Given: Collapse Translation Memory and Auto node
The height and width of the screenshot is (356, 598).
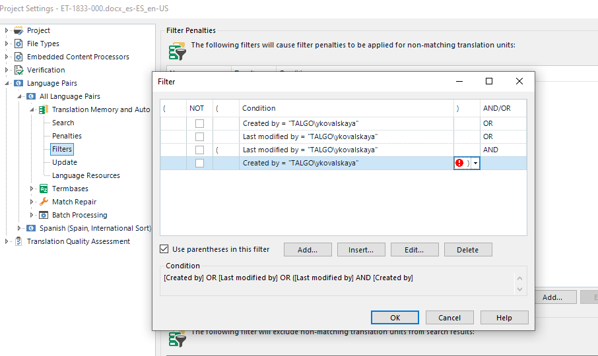Looking at the screenshot, I should 32,109.
